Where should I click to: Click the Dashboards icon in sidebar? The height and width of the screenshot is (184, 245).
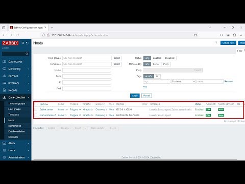(5, 61)
